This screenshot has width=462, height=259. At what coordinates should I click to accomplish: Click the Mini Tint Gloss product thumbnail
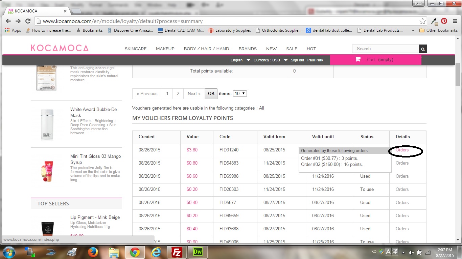click(47, 171)
